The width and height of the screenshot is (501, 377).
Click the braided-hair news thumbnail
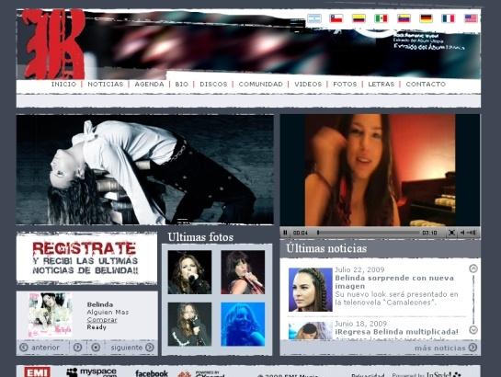[x=311, y=290]
